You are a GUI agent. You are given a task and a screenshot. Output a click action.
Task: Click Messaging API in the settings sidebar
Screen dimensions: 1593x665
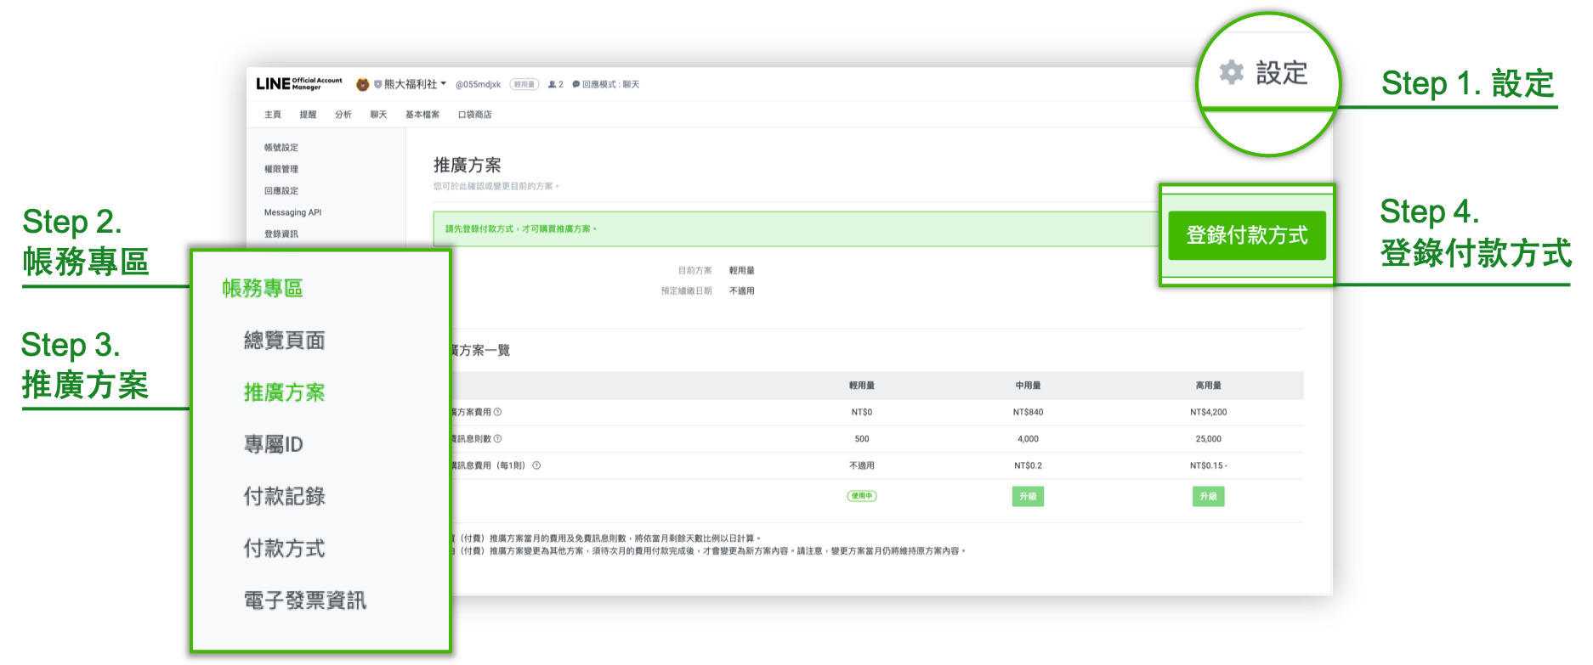[292, 212]
